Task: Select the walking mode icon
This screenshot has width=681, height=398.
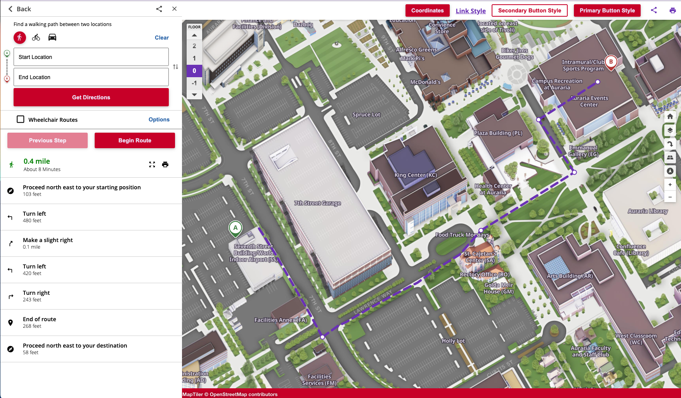Action: tap(20, 38)
